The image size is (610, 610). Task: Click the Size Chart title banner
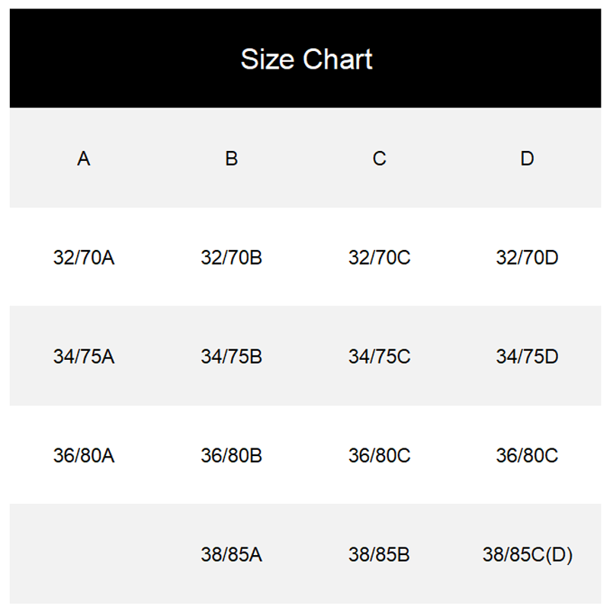(306, 59)
